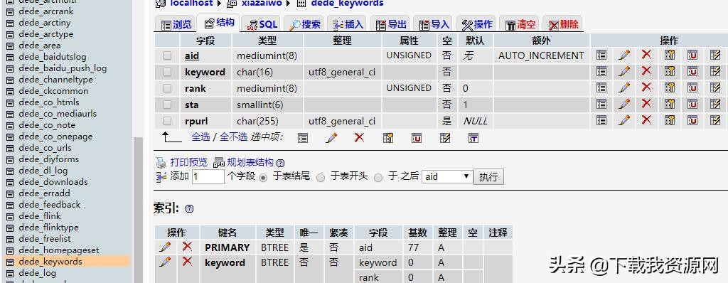
Task: Tick the checkbox for the keyword field
Action: point(167,72)
